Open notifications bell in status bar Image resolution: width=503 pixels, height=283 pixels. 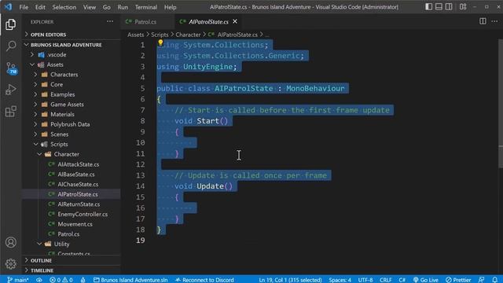click(x=495, y=280)
